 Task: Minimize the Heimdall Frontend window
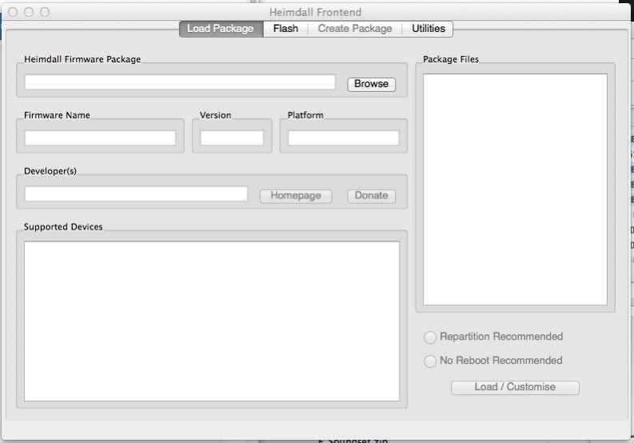click(29, 12)
